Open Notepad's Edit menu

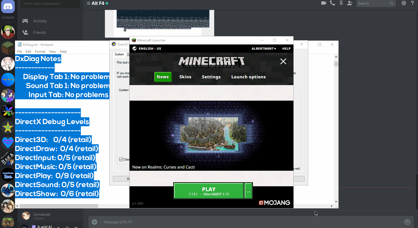[x=28, y=52]
